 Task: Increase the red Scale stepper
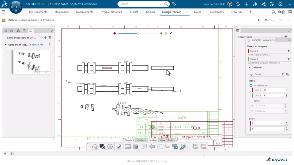287,122
